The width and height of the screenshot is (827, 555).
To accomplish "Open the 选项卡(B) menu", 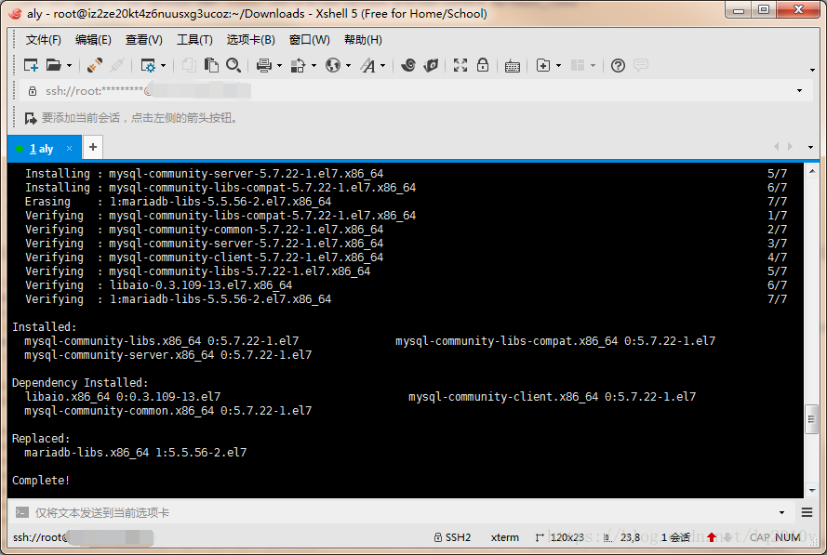I will (251, 40).
